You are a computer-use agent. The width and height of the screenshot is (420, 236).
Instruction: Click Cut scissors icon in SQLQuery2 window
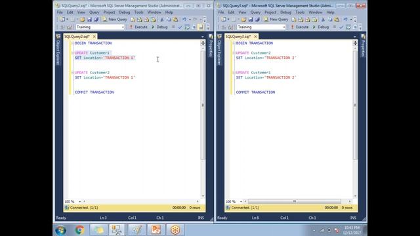[x=162, y=20]
